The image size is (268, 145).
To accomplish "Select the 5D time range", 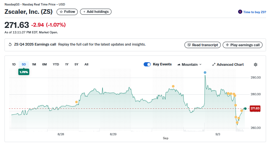I will tap(24, 64).
